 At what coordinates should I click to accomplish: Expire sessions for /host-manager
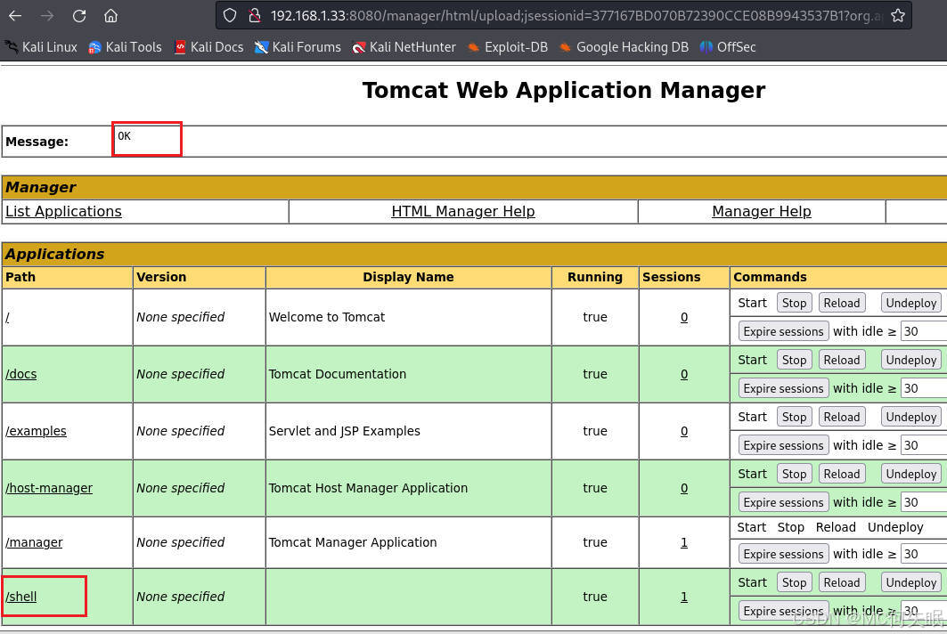pos(783,502)
